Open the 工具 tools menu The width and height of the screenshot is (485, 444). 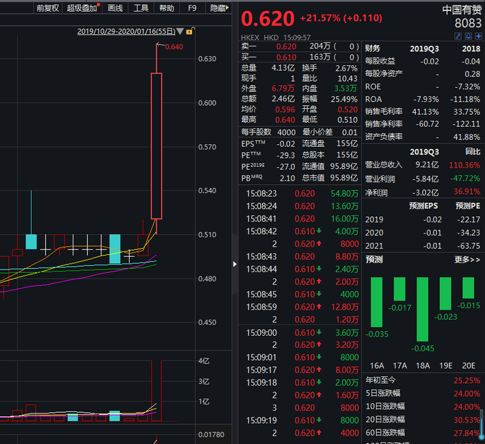(x=141, y=8)
